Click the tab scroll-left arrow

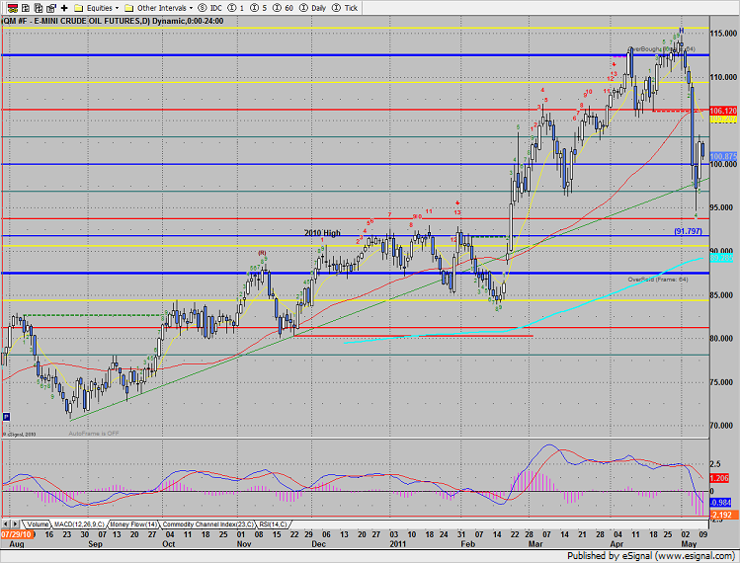6,524
